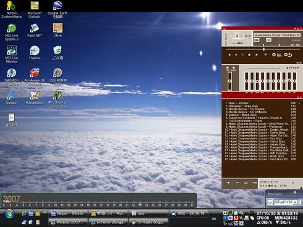Select track 3 Hostile Groove - Fly Routine
303x227 pixels.
260,109
